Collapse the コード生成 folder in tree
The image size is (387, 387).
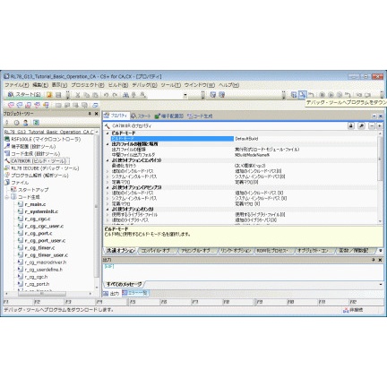click(x=7, y=197)
